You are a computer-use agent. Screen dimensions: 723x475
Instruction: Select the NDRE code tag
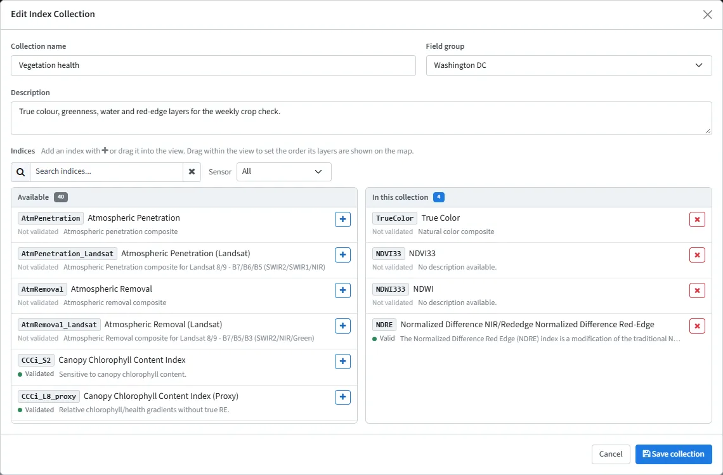384,325
